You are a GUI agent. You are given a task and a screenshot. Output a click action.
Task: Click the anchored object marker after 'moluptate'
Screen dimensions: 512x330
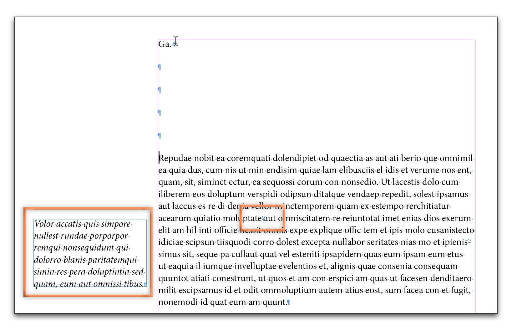tap(264, 219)
